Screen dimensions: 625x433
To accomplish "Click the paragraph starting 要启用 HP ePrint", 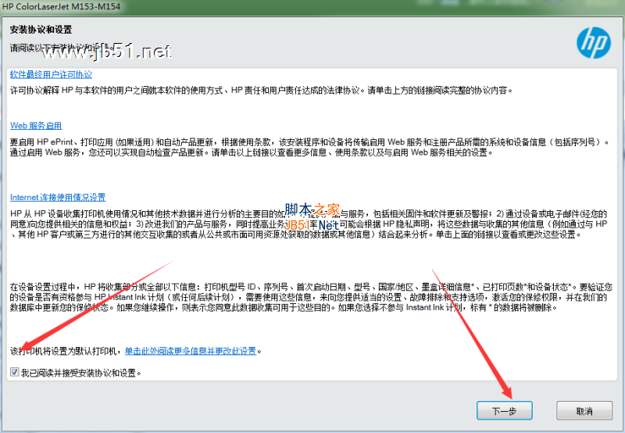I will point(309,147).
